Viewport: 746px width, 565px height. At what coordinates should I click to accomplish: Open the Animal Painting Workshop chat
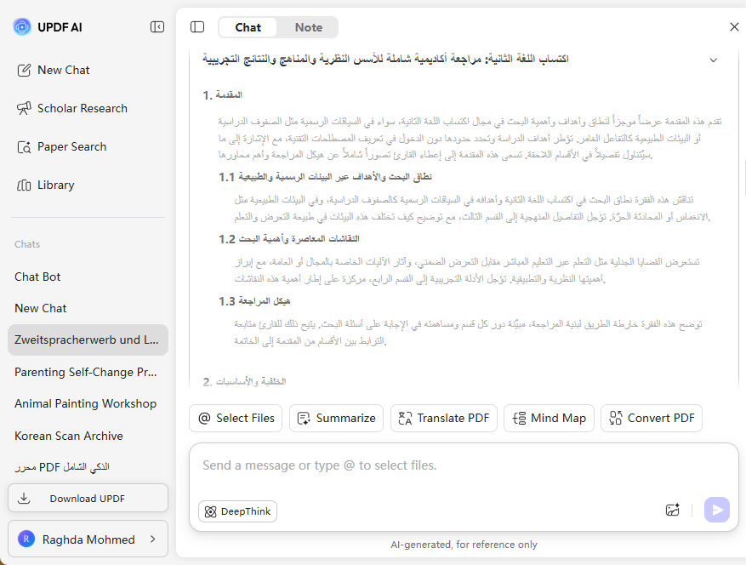pyautogui.click(x=88, y=403)
